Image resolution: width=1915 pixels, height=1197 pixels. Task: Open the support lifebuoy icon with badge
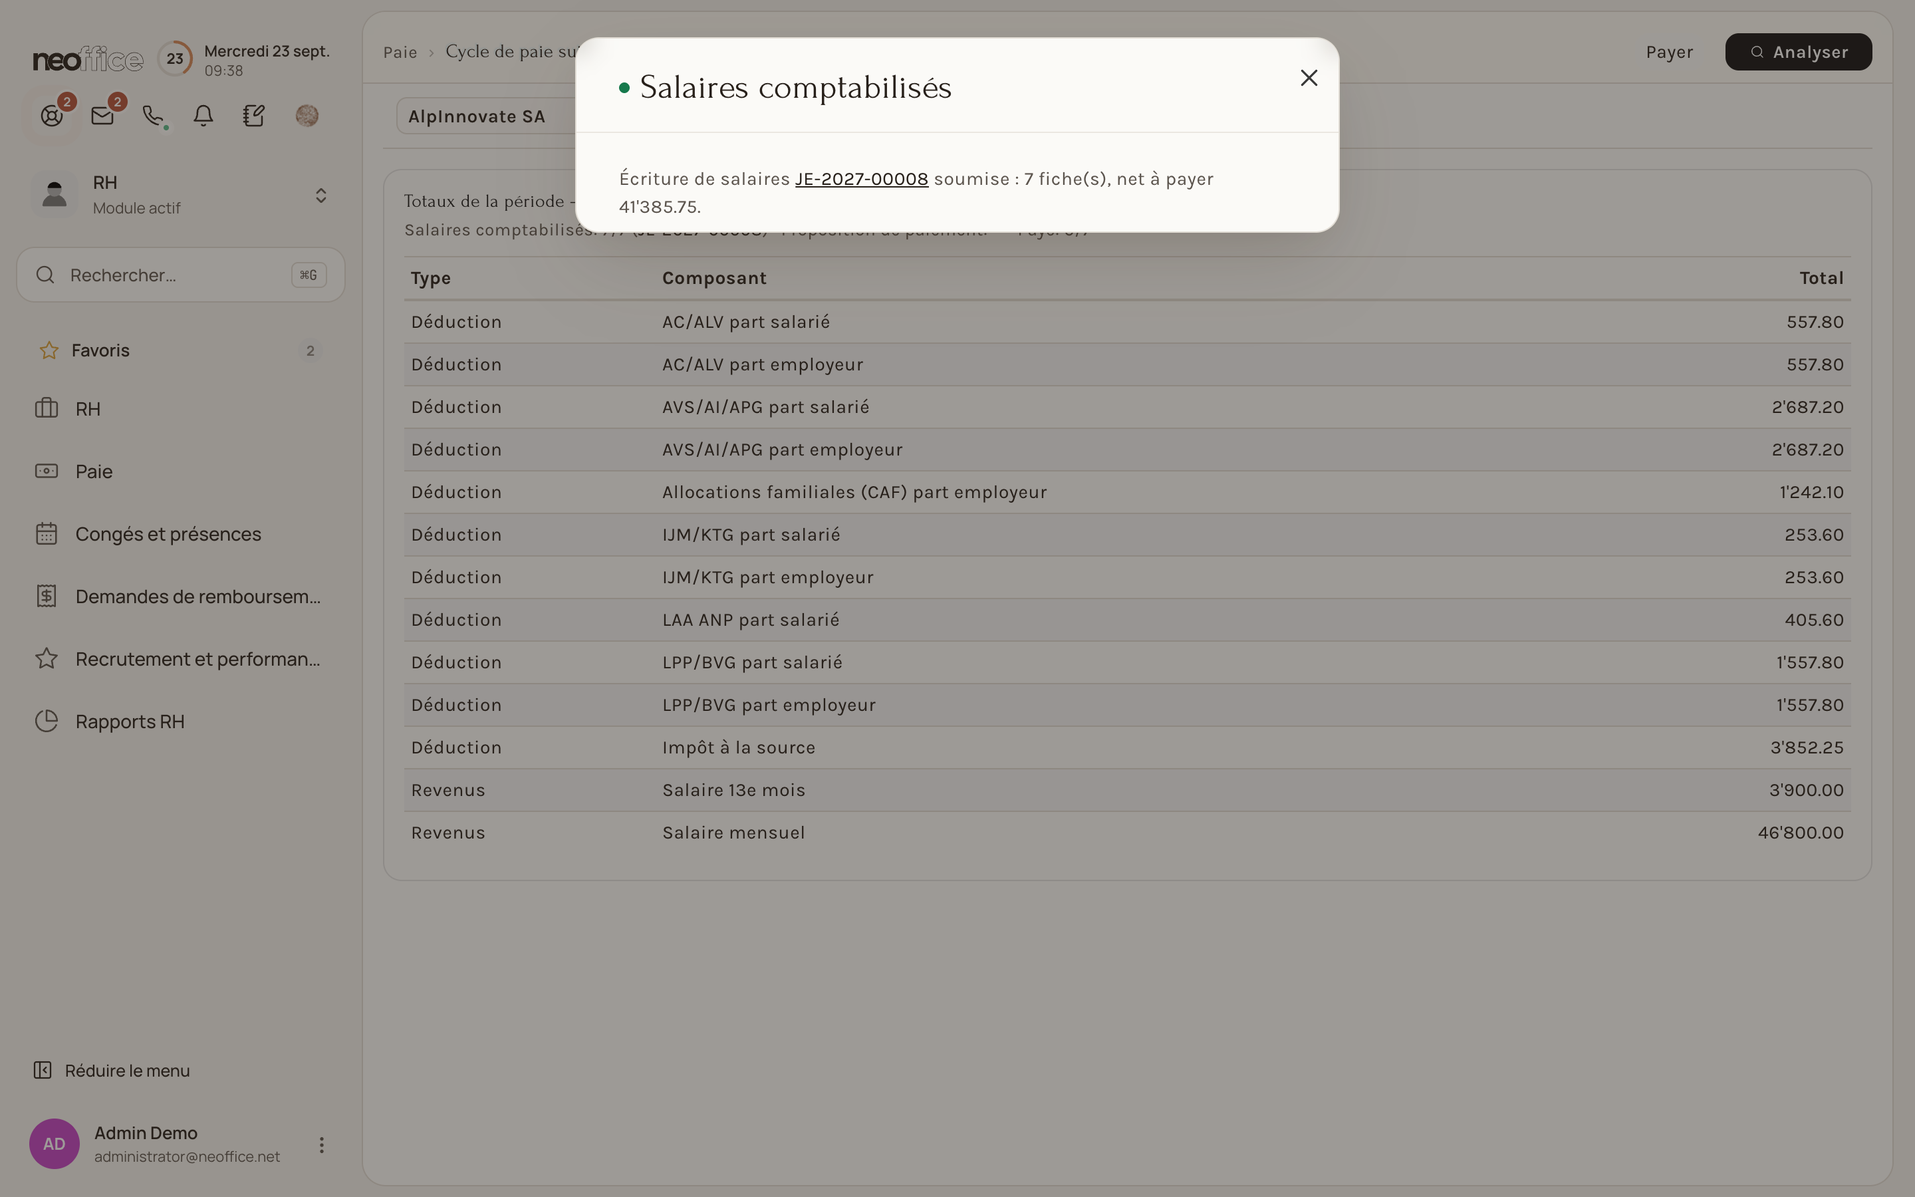pos(53,116)
